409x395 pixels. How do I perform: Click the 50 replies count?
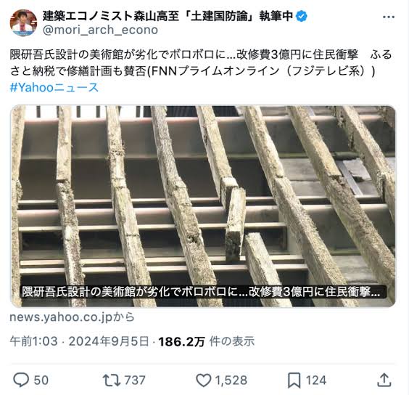tap(41, 380)
